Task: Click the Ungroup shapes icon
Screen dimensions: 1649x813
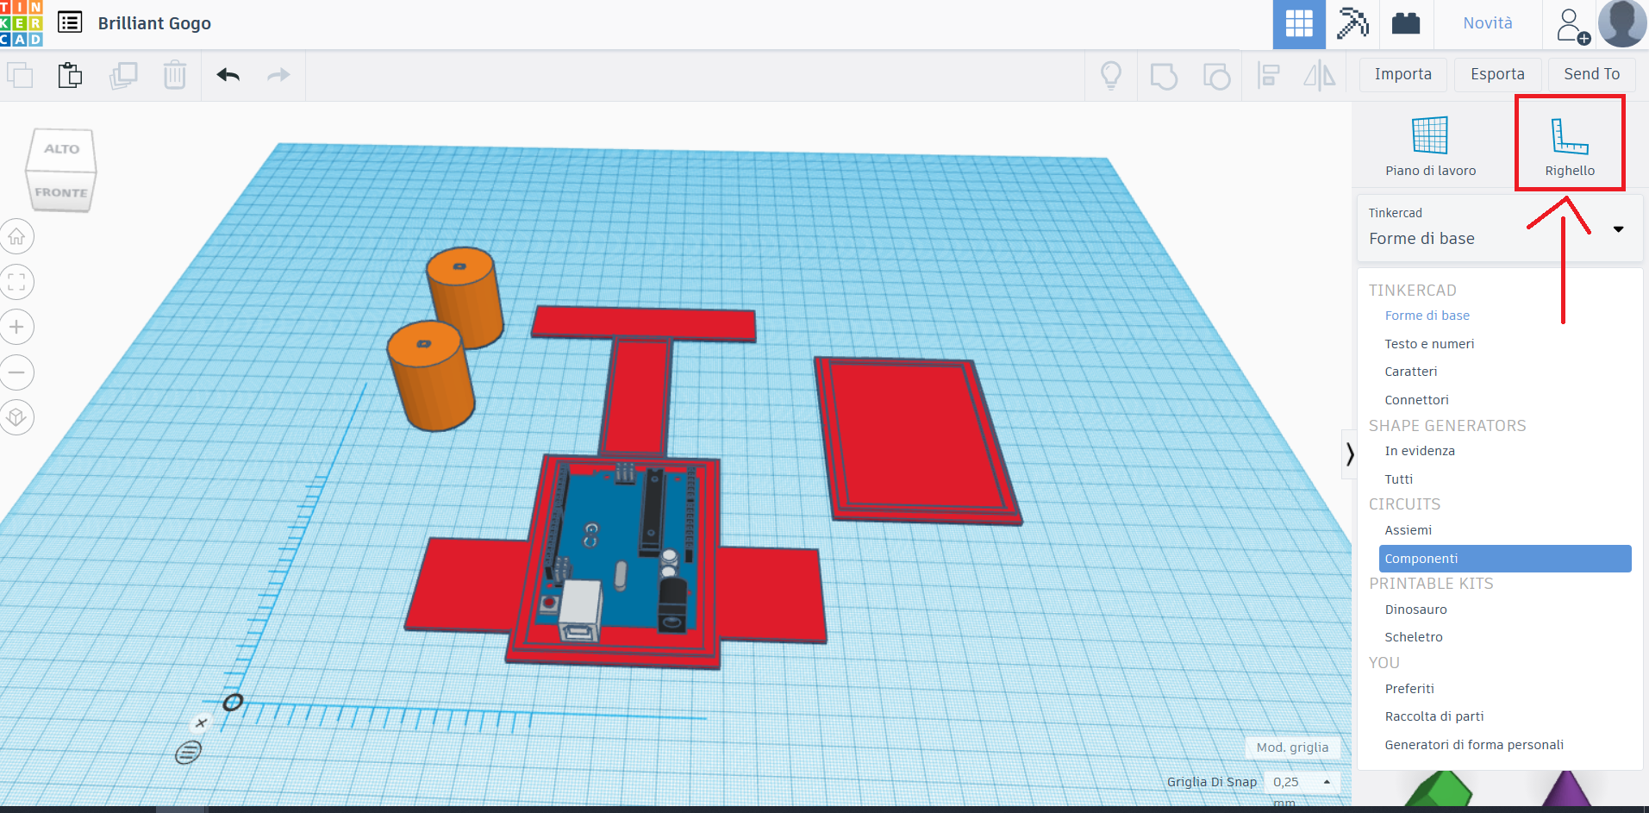Action: (1216, 76)
